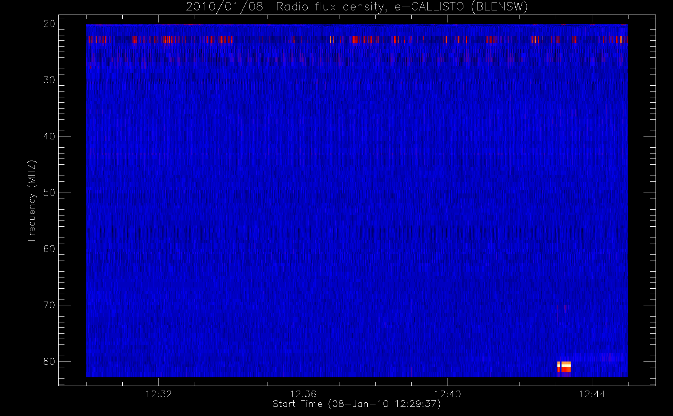
Task: Select the frequency tick label 20
Action: click(49, 24)
